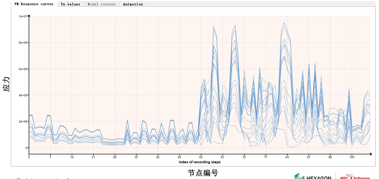Click the 'index of recording steps' axis label
This screenshot has width=379, height=179.
pos(200,162)
